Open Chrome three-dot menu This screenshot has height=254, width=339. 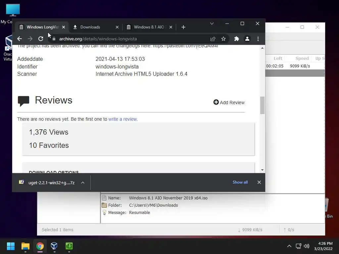coord(258,39)
